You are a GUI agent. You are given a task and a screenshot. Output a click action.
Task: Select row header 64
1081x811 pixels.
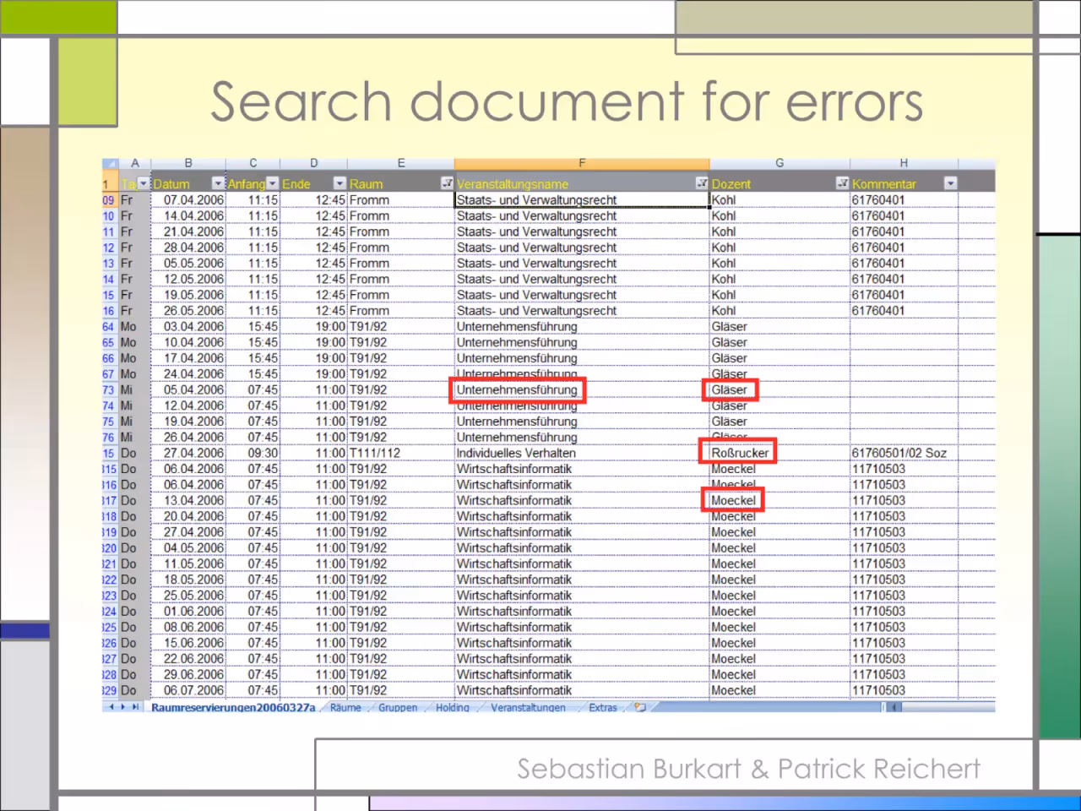(x=110, y=327)
